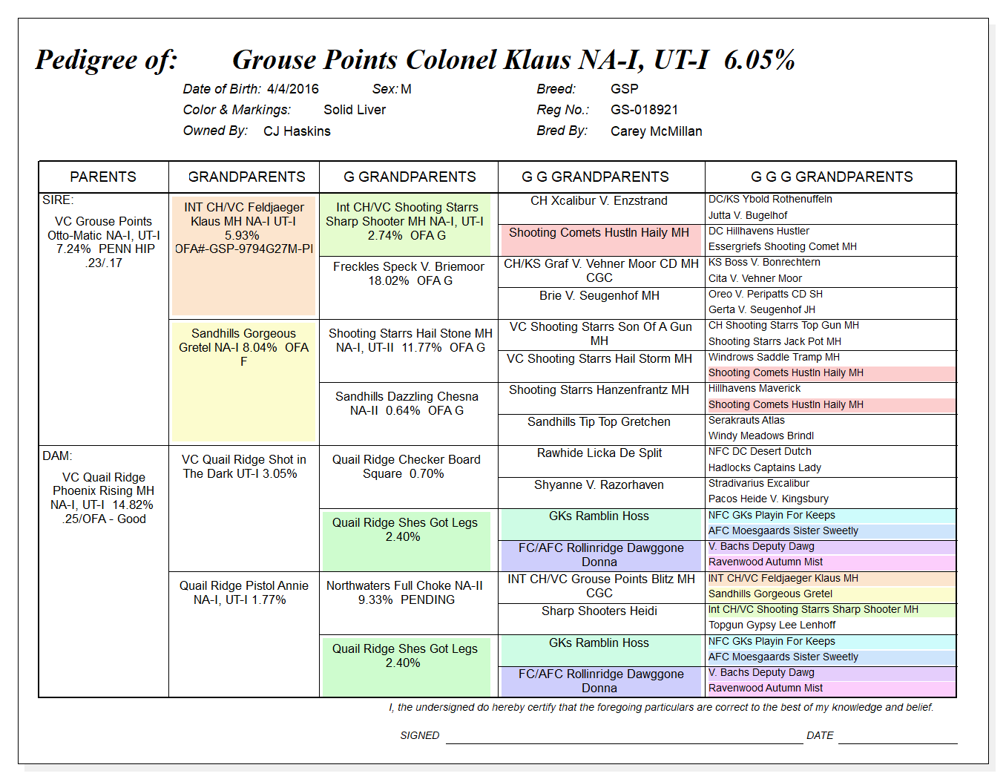Click Sharp Shooters Heidi entry
The height and width of the screenshot is (782, 1006).
(599, 611)
